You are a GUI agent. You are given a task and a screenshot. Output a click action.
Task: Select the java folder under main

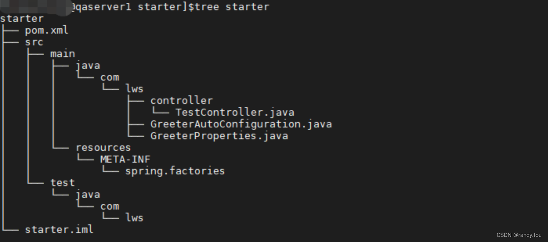click(x=88, y=65)
